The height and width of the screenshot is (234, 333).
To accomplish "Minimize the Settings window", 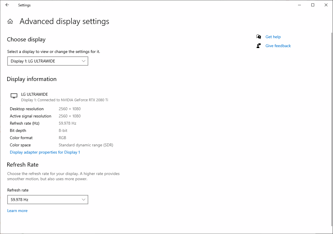I will click(x=299, y=5).
